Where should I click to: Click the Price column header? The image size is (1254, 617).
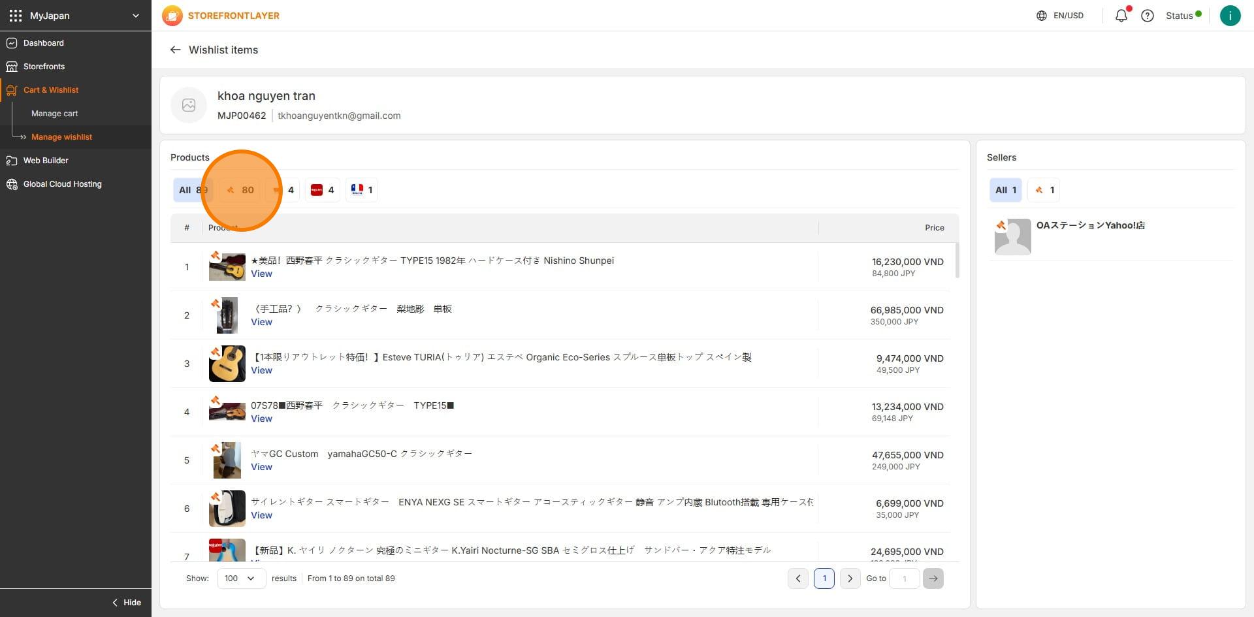(x=934, y=228)
